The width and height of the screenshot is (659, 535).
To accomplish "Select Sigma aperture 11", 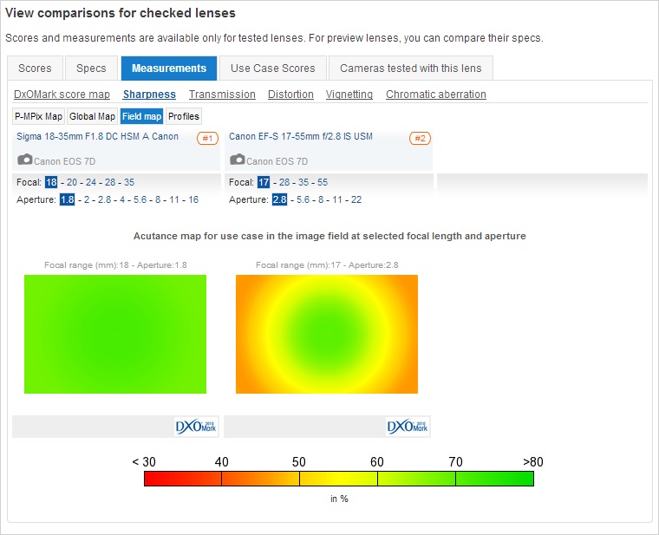I will [174, 199].
